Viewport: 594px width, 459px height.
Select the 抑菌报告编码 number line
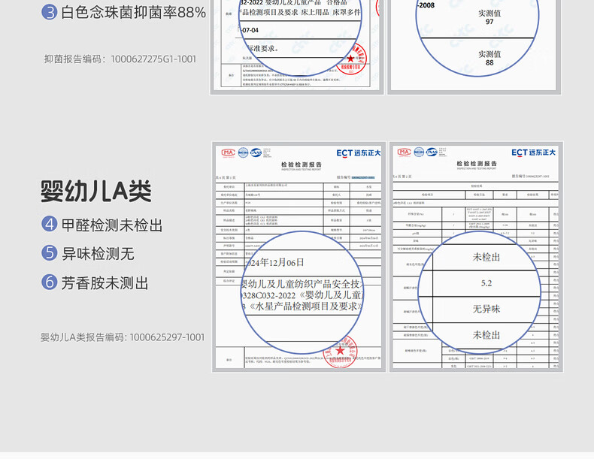[x=120, y=59]
